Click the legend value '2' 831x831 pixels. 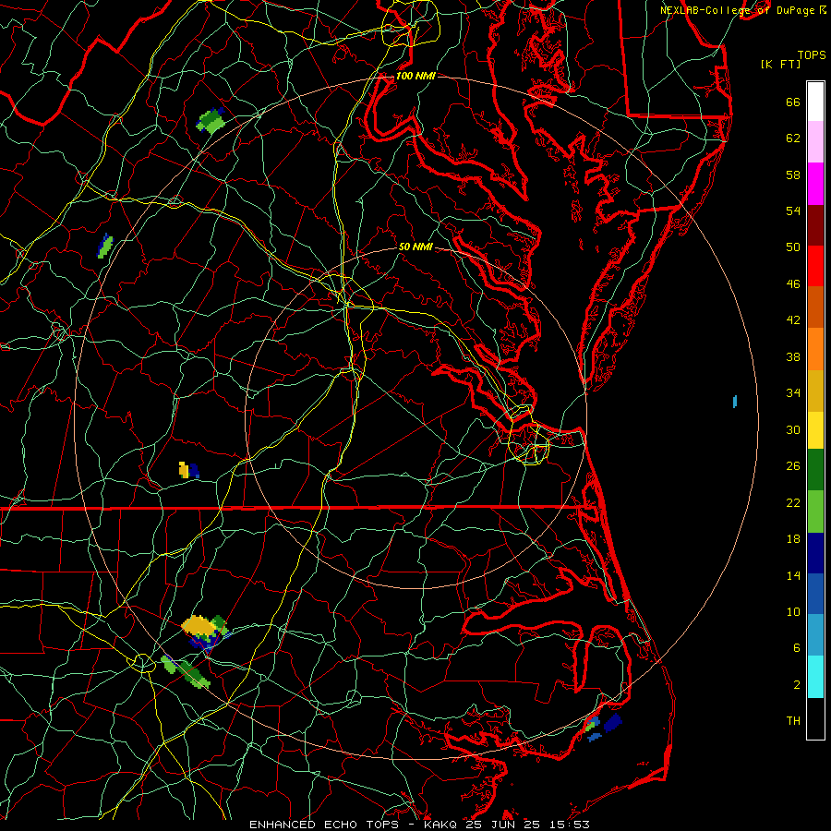coord(797,685)
